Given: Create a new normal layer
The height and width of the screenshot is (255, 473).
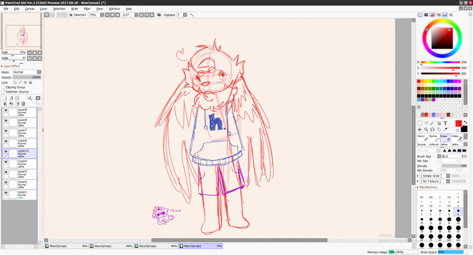Looking at the screenshot, I should click(5, 98).
